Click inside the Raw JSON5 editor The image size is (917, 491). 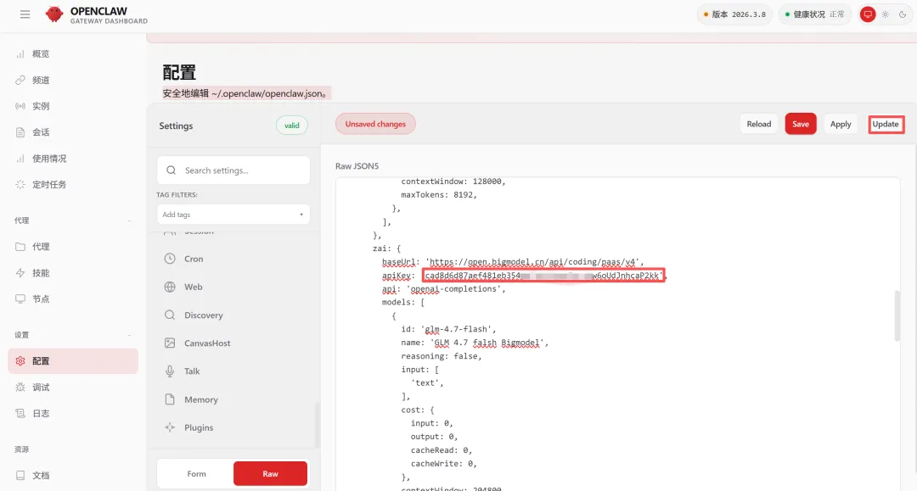(617, 334)
